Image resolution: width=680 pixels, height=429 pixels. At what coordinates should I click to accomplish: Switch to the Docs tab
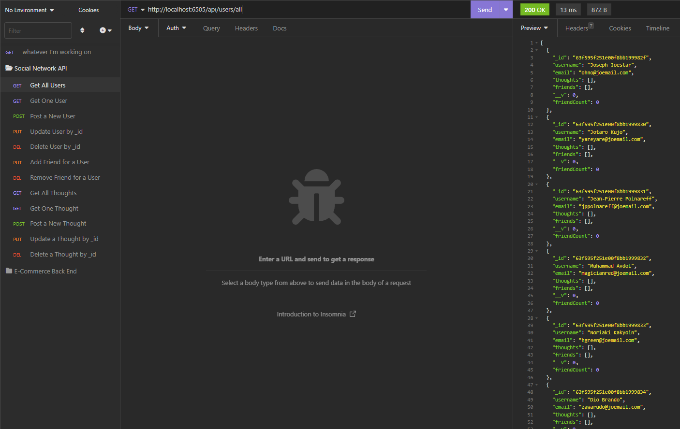tap(280, 29)
